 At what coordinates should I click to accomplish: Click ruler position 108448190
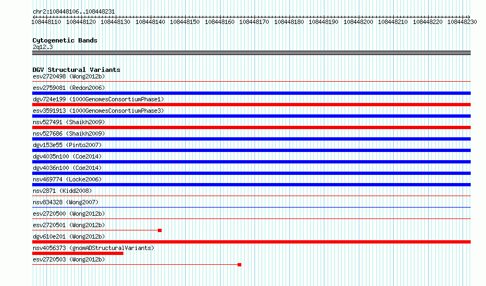(x=324, y=22)
